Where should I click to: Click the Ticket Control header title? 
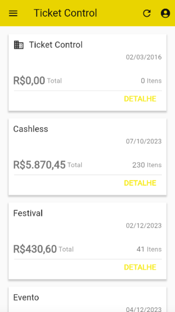(65, 13)
